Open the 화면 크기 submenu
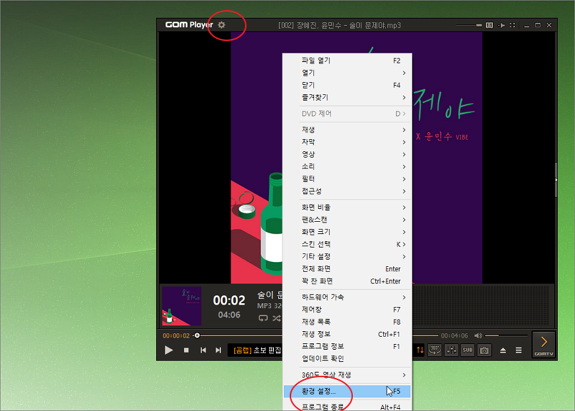The width and height of the screenshot is (575, 411). tap(347, 232)
